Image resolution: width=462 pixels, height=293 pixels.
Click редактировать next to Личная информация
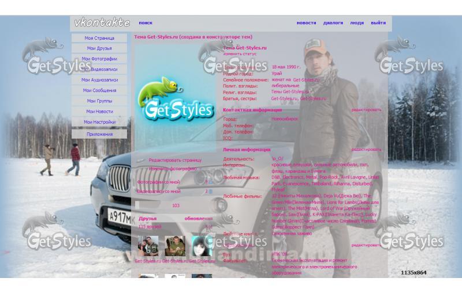(x=366, y=150)
